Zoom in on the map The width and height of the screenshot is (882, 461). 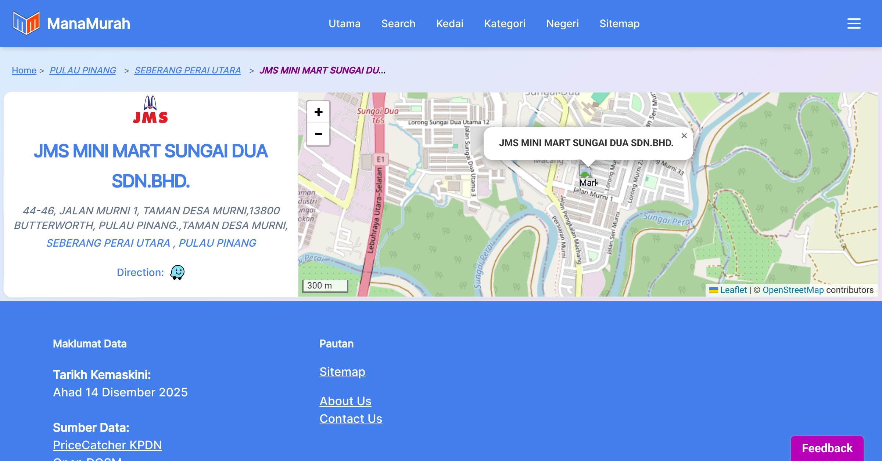[x=318, y=112]
